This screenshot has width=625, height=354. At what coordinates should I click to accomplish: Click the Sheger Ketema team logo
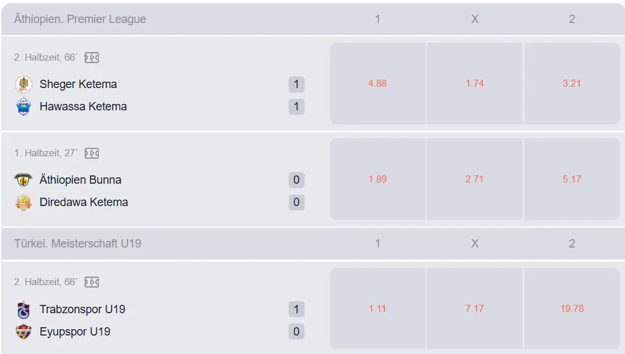click(x=24, y=84)
